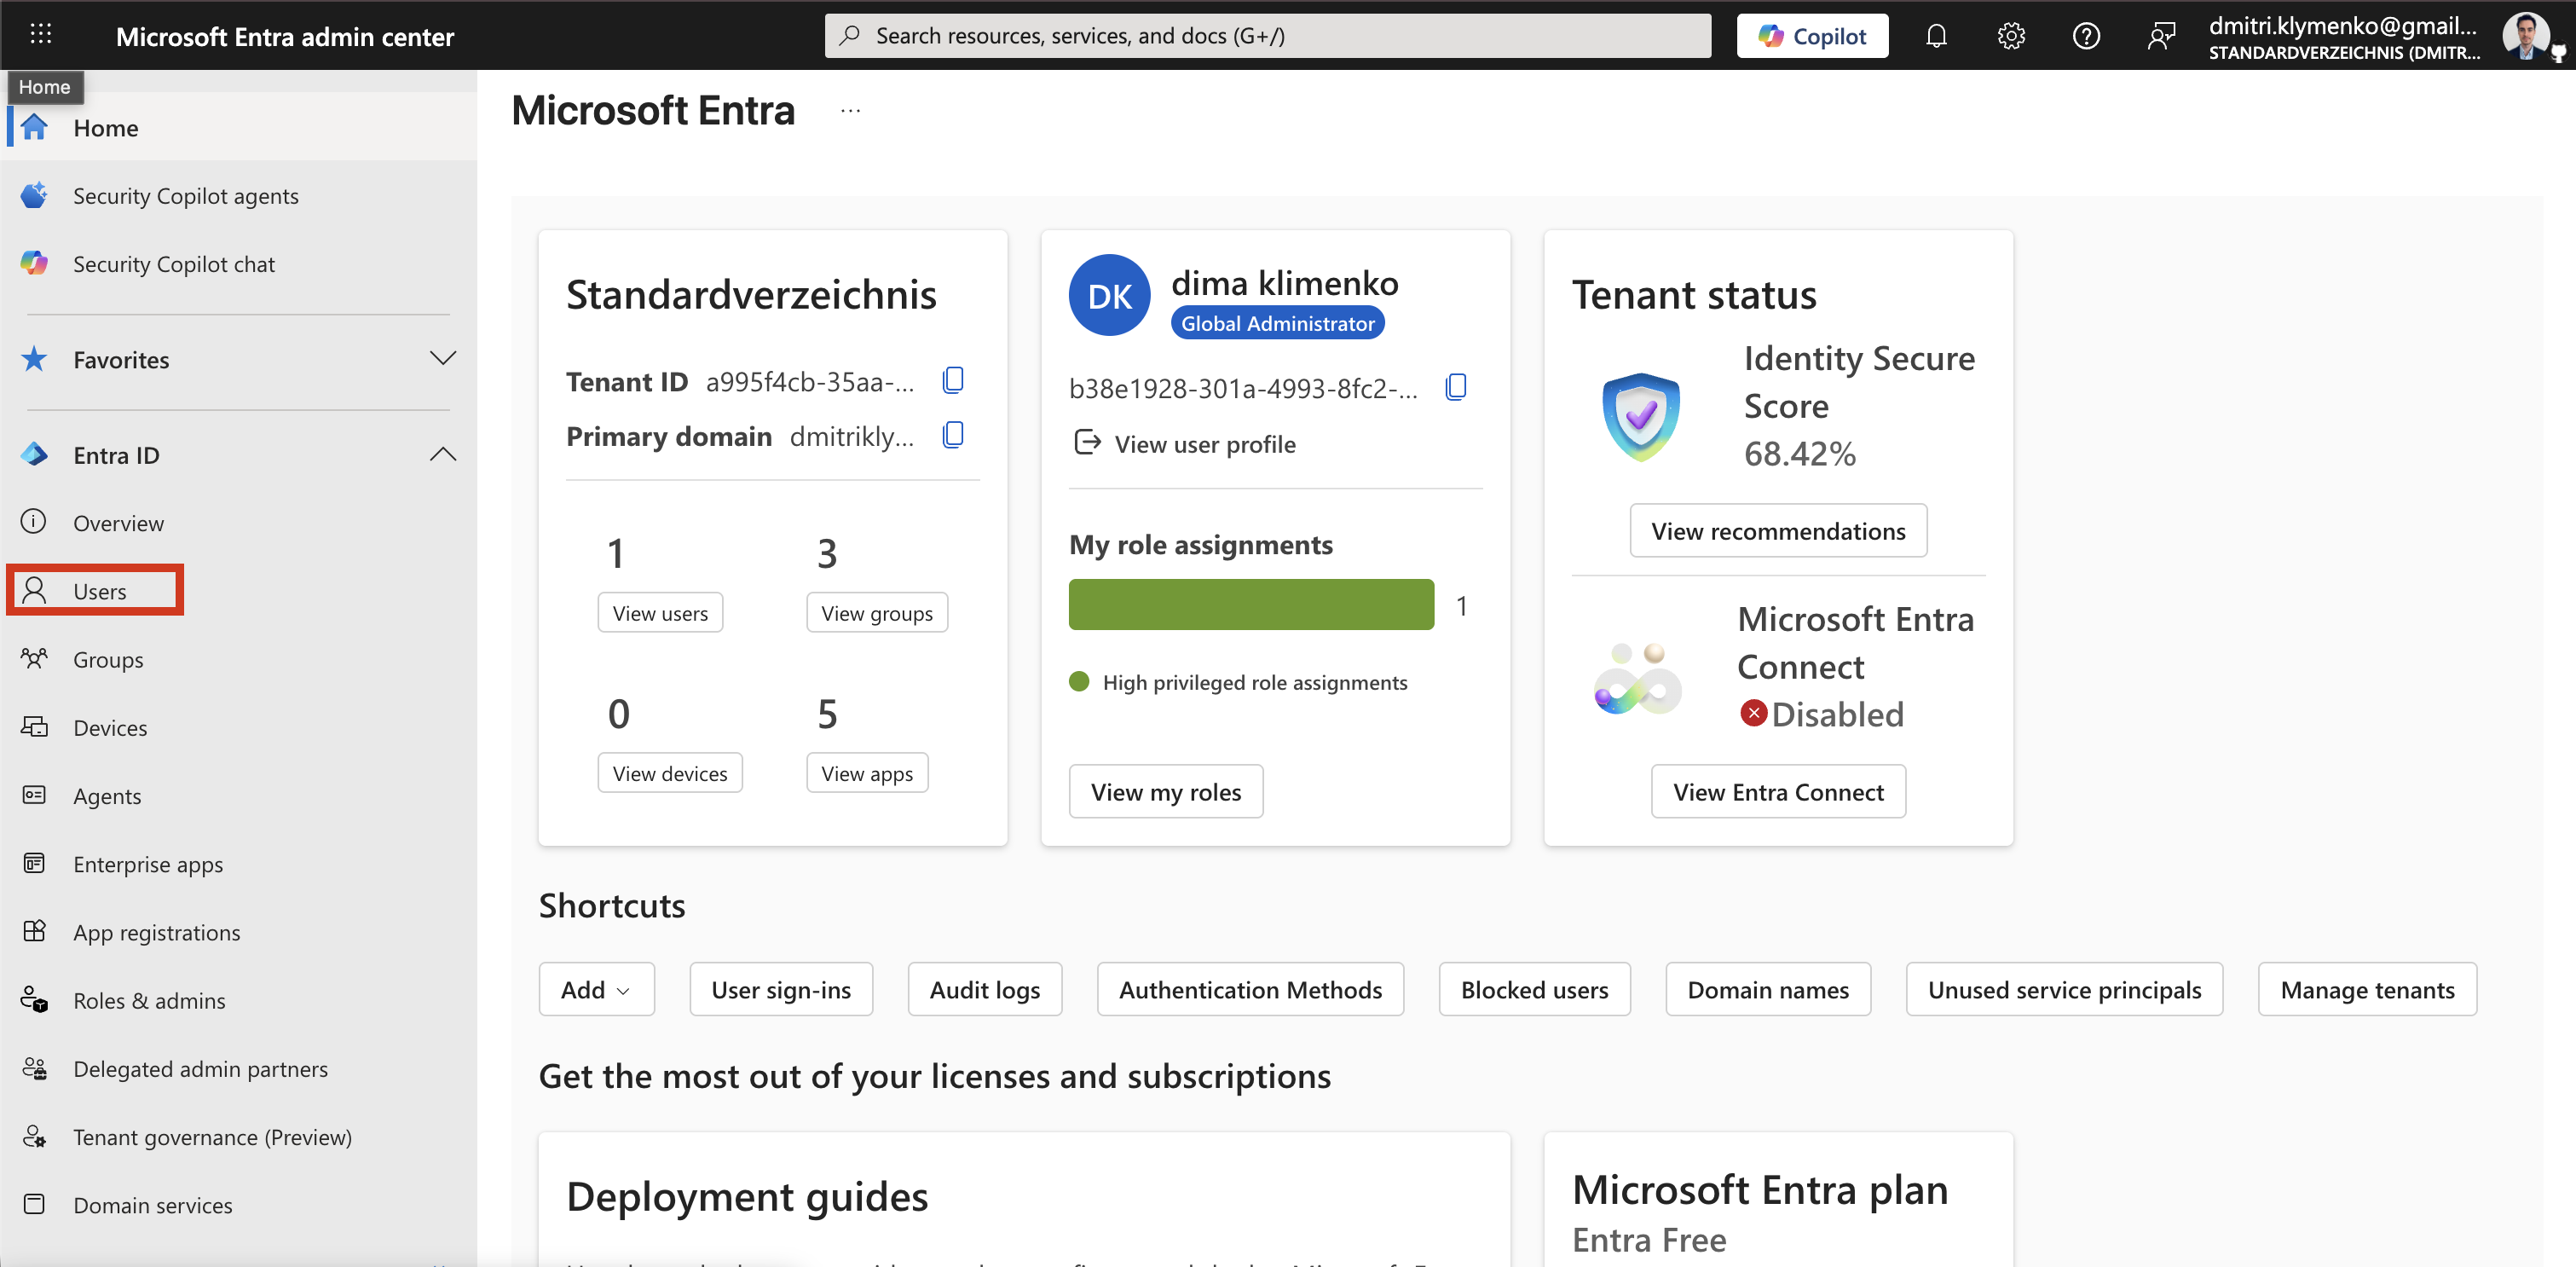The width and height of the screenshot is (2576, 1267).
Task: Click the DK avatar circle
Action: 1109,296
